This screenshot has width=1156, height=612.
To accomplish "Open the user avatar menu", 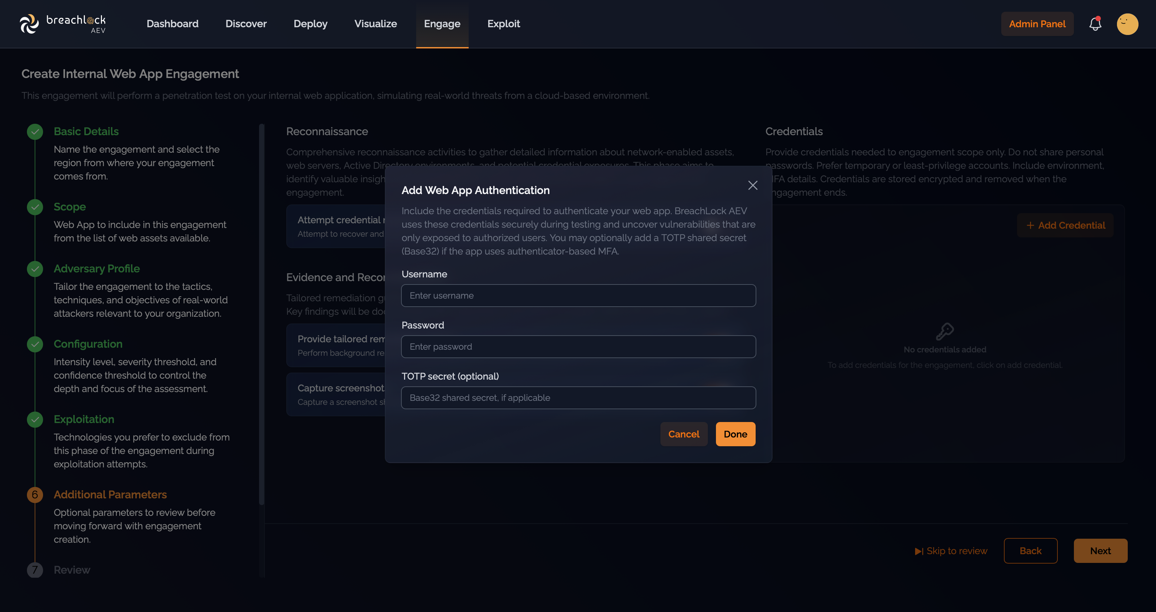I will tap(1127, 24).
